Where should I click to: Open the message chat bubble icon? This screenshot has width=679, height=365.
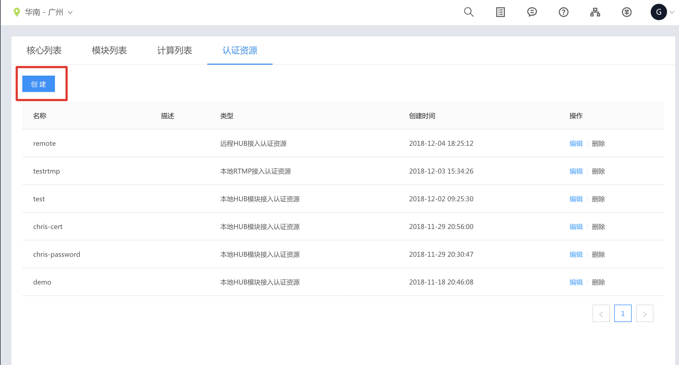point(532,12)
